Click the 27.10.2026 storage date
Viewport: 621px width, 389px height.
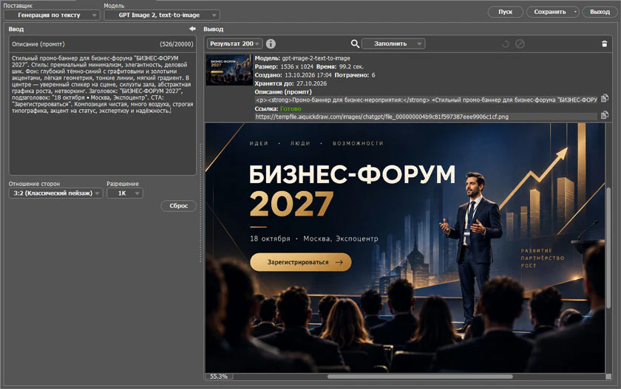click(x=311, y=83)
